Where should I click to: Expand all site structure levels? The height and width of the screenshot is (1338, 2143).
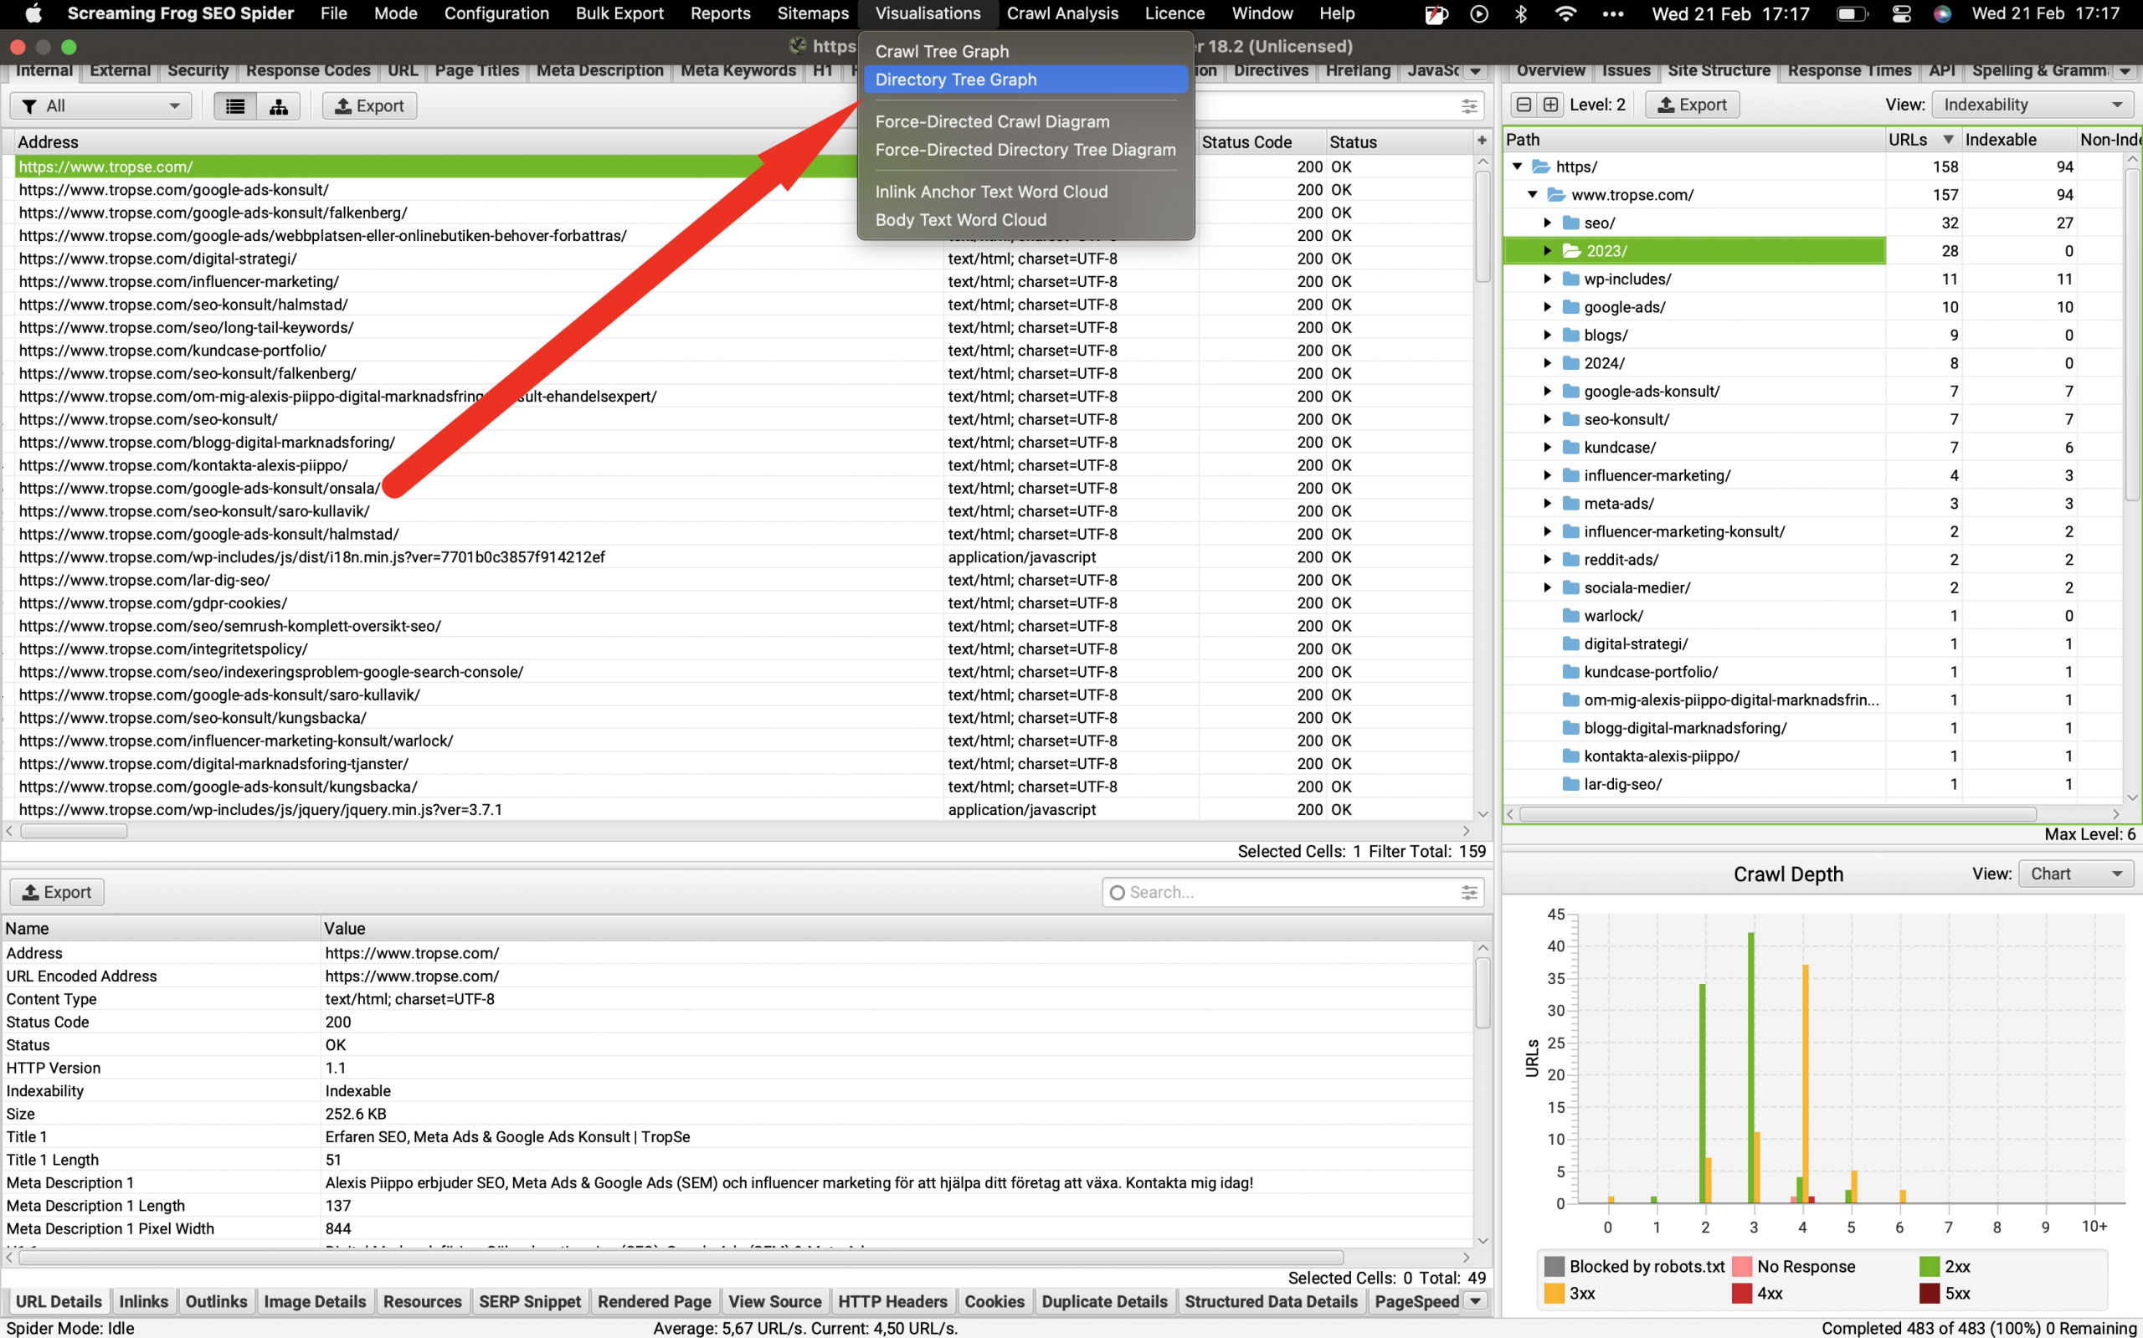click(x=1551, y=105)
